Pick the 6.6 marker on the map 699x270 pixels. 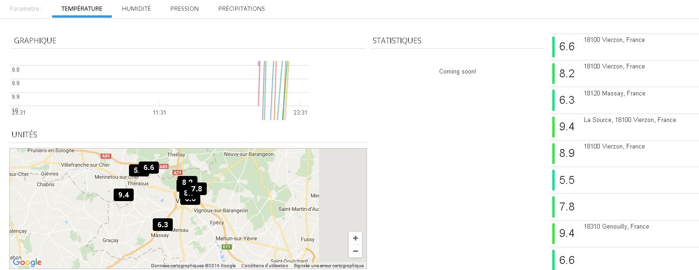(149, 168)
